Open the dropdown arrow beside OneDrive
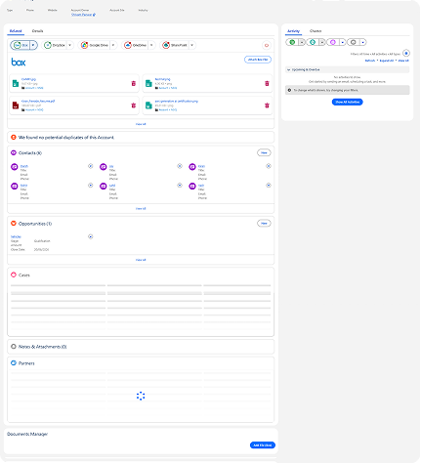Screen dimensions: 421x464 tap(151, 45)
